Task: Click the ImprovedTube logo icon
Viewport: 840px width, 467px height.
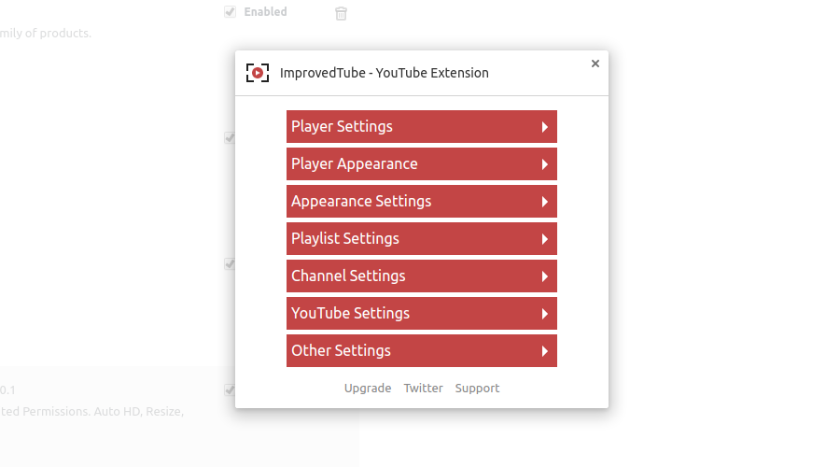Action: coord(257,73)
